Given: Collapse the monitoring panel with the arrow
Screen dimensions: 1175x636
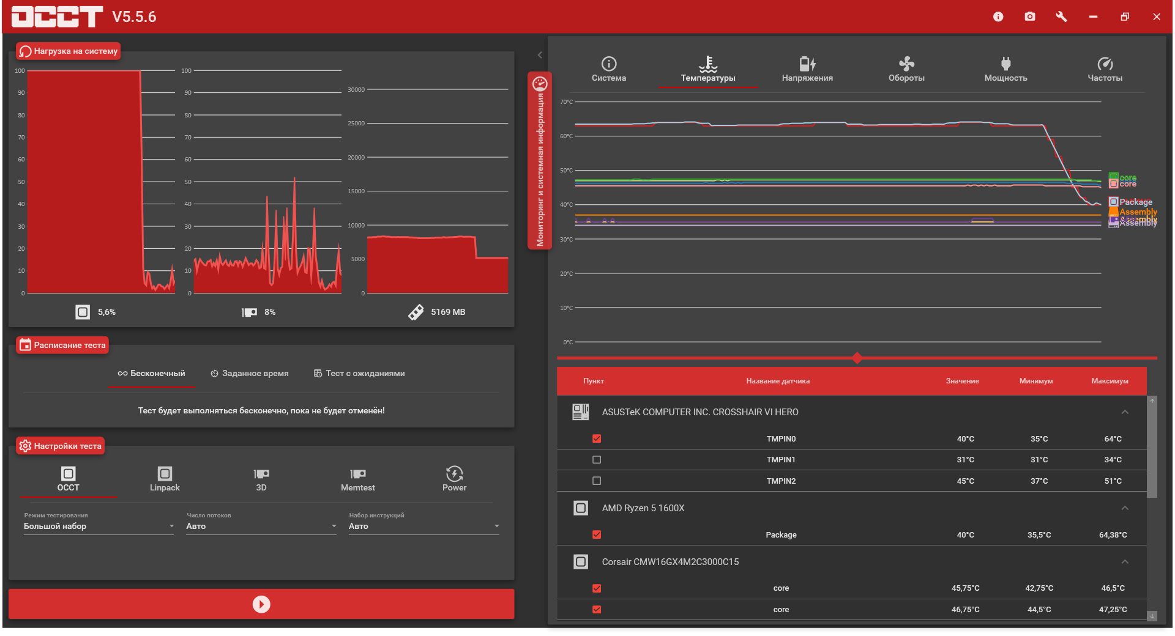Looking at the screenshot, I should (540, 55).
